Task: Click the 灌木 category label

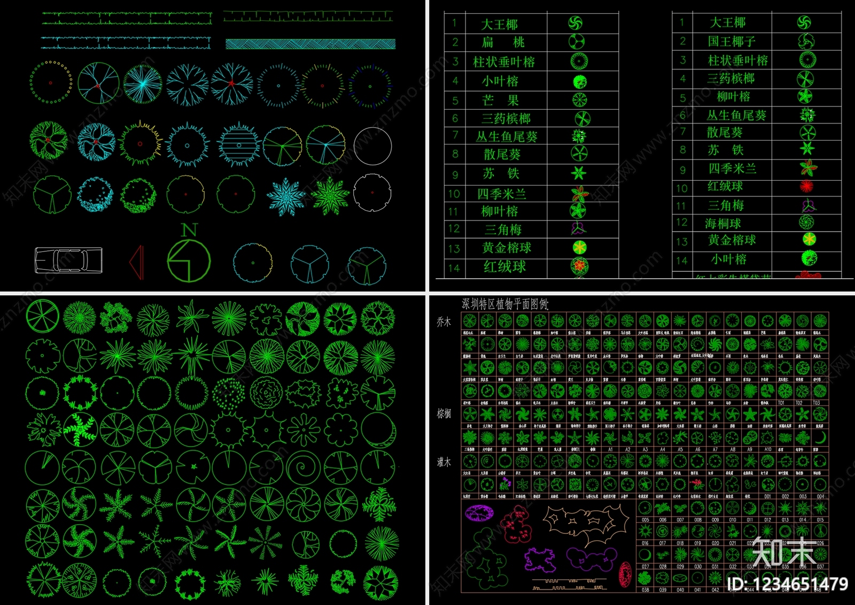Action: [444, 462]
